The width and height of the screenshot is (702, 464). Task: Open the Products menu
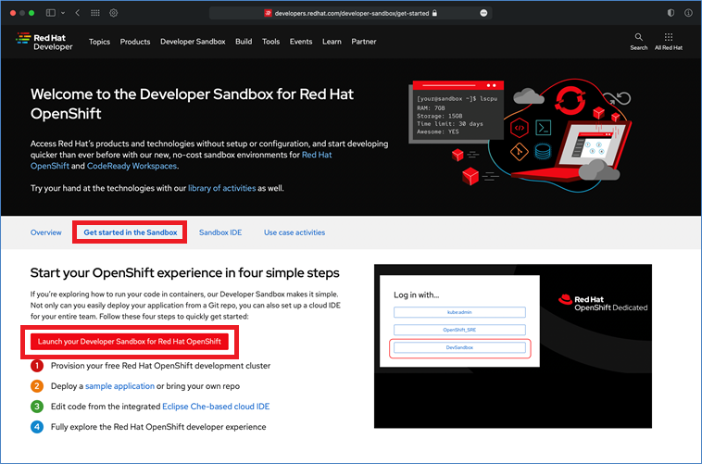point(135,42)
